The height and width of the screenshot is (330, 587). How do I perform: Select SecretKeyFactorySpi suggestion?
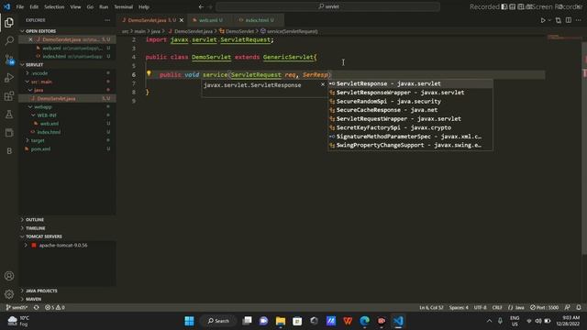pyautogui.click(x=410, y=127)
